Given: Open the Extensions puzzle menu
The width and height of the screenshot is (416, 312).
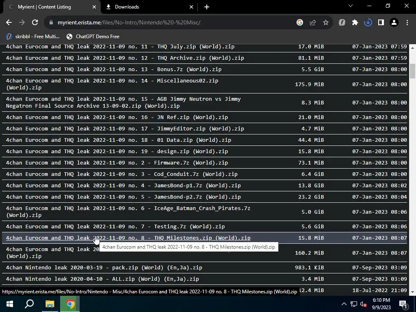Looking at the screenshot, I should [x=355, y=23].
